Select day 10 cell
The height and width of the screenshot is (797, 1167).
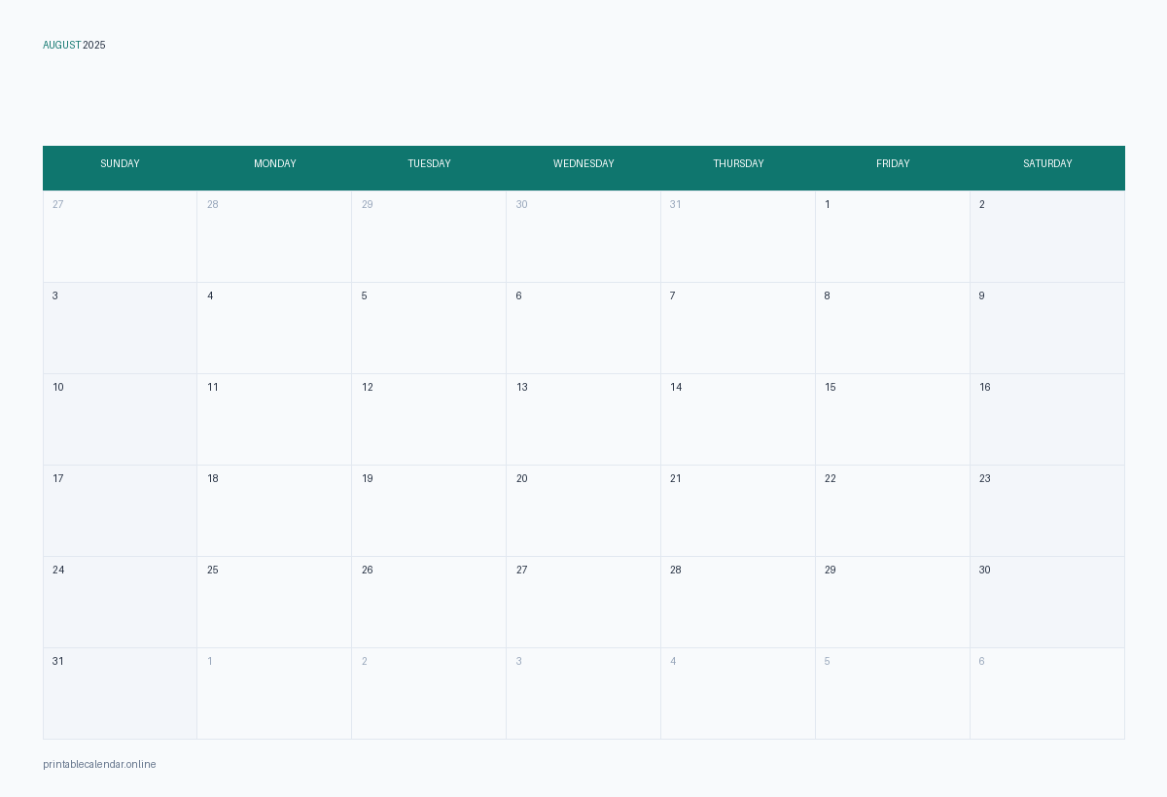coord(121,420)
